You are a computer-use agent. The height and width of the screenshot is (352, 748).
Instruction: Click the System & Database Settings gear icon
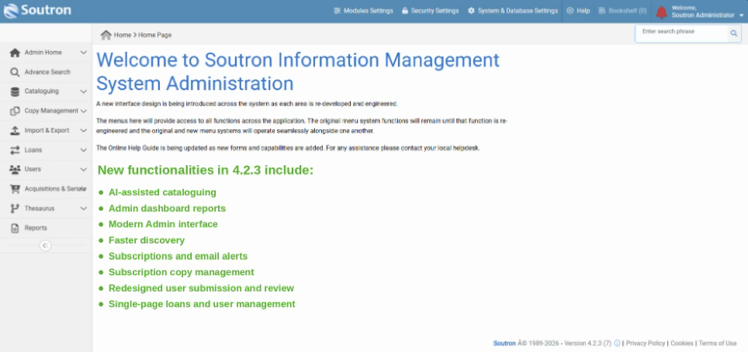[x=471, y=11]
